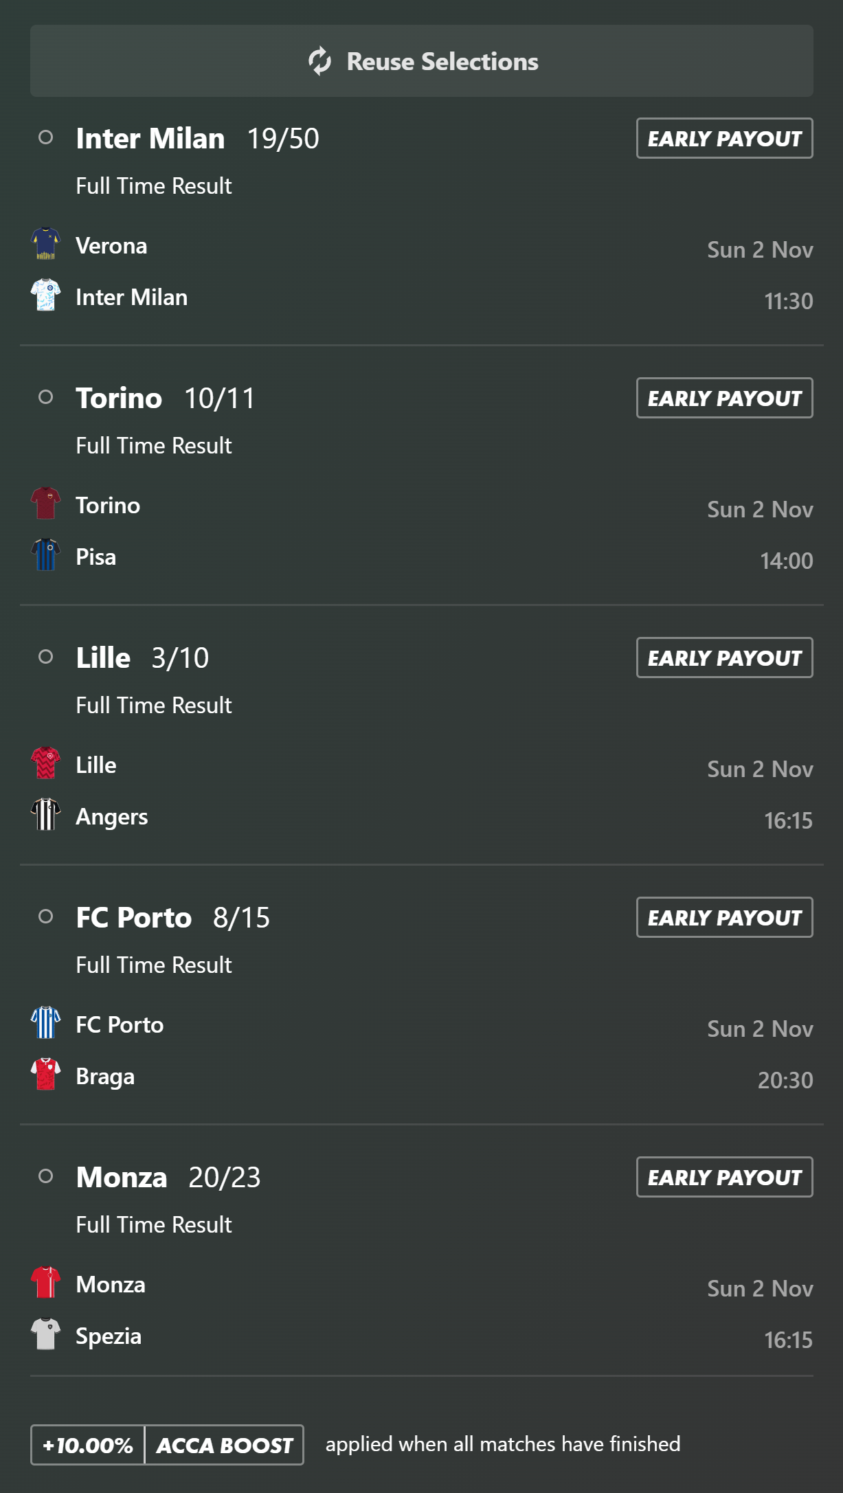The image size is (843, 1493).
Task: Click the Spezia white shirt icon
Action: pos(46,1334)
